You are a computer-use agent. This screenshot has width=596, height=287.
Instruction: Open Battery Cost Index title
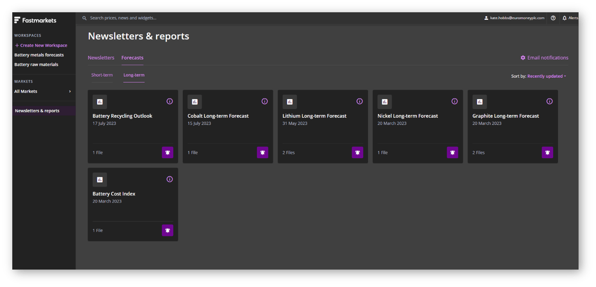tap(114, 194)
